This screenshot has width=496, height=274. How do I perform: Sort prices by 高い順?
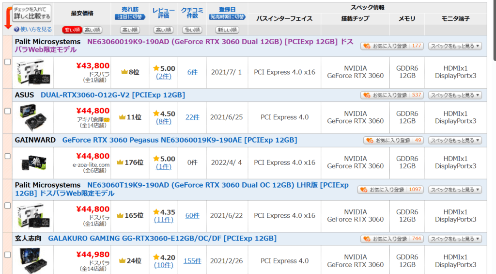(x=93, y=30)
